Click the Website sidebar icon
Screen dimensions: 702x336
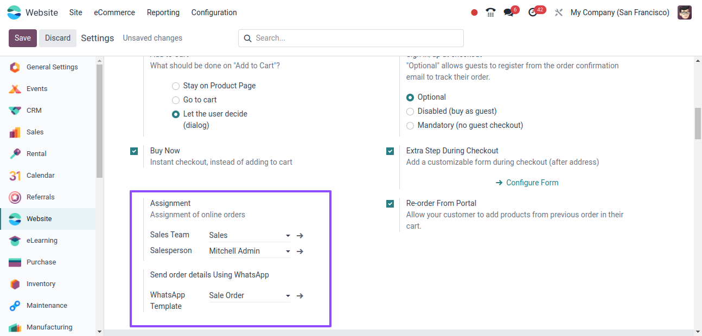pyautogui.click(x=15, y=219)
